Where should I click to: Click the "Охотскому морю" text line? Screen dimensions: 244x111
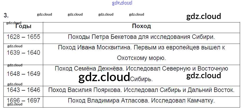(141, 58)
